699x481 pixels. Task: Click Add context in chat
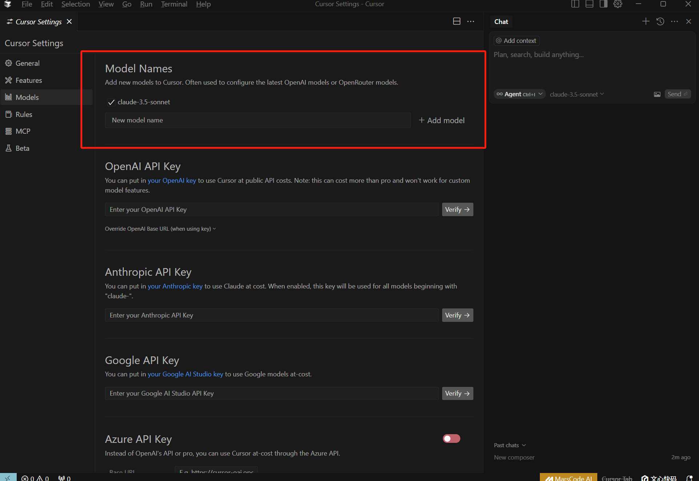(x=516, y=41)
